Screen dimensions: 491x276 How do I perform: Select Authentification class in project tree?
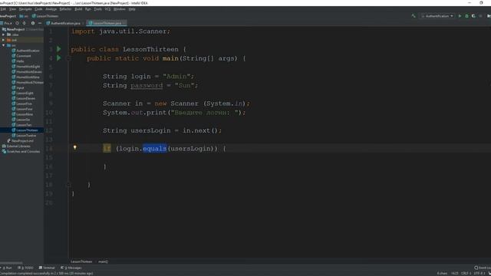coord(25,51)
